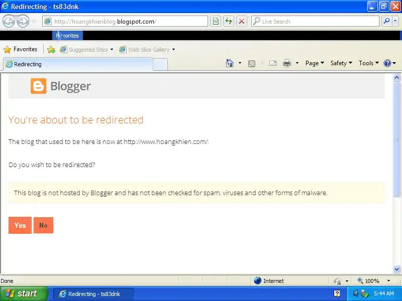Expand the Print options dropdown arrow

coord(297,63)
